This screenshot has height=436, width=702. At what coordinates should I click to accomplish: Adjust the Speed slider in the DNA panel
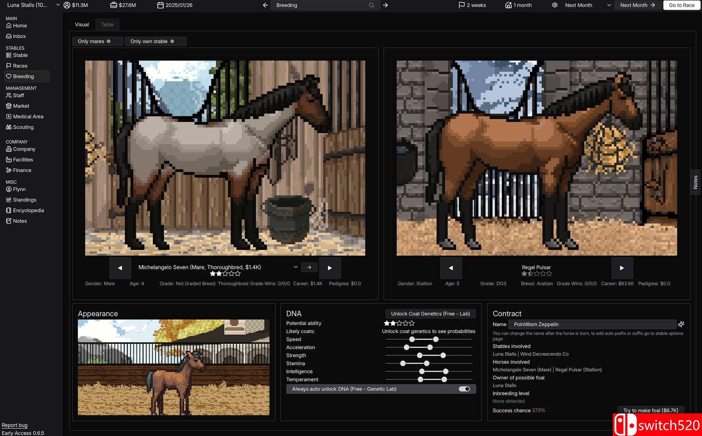point(411,340)
